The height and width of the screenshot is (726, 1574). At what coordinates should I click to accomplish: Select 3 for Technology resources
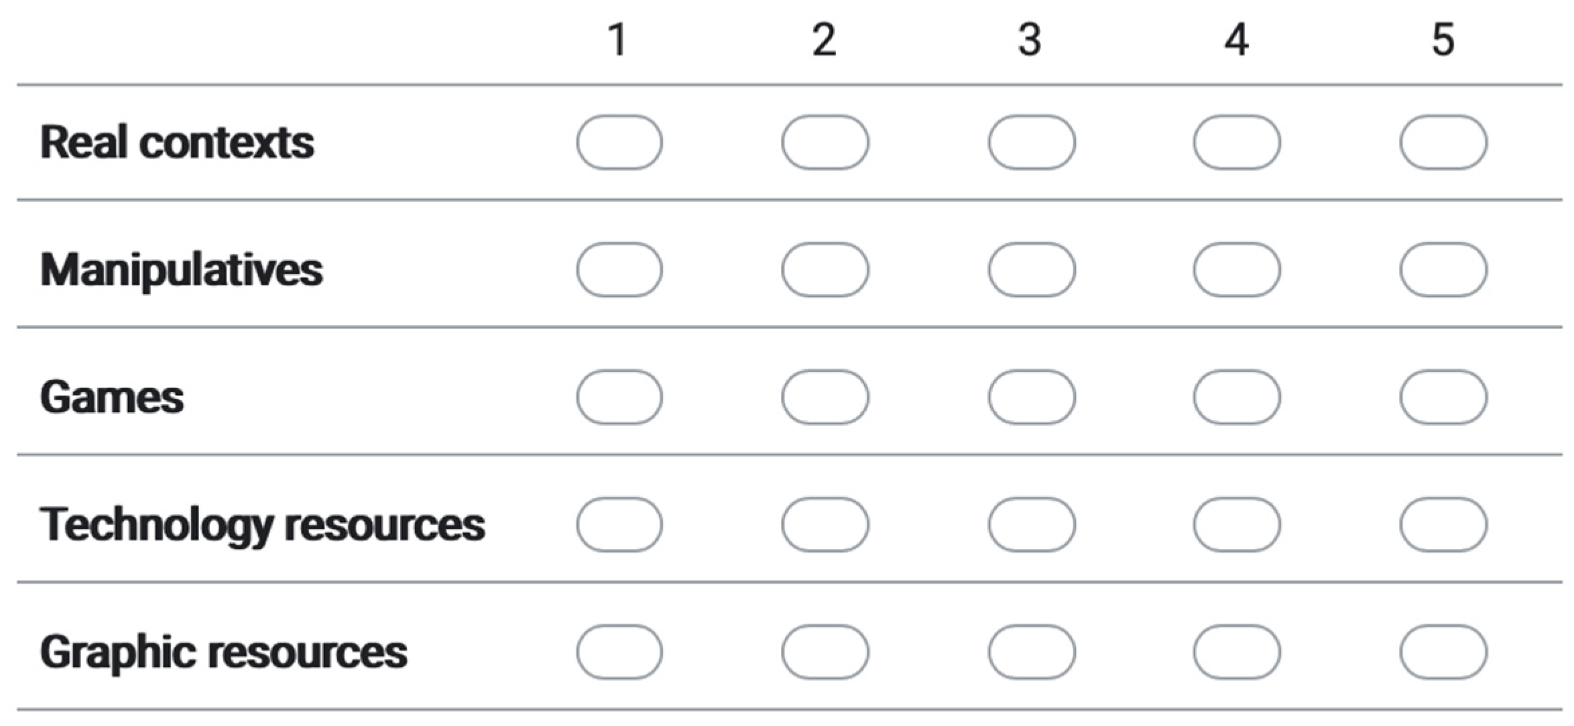(x=1031, y=524)
